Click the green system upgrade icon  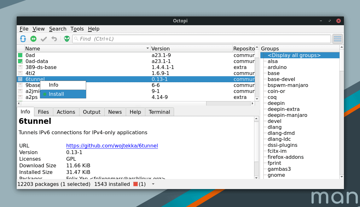coord(33,39)
